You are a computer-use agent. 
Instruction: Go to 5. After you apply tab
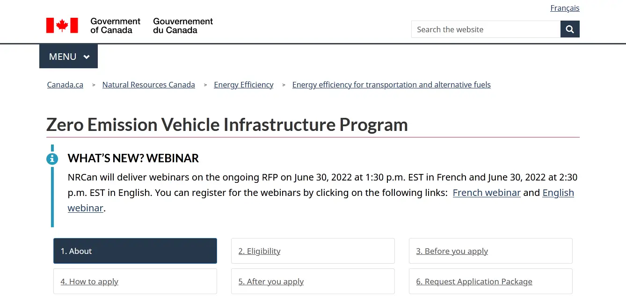click(x=313, y=282)
